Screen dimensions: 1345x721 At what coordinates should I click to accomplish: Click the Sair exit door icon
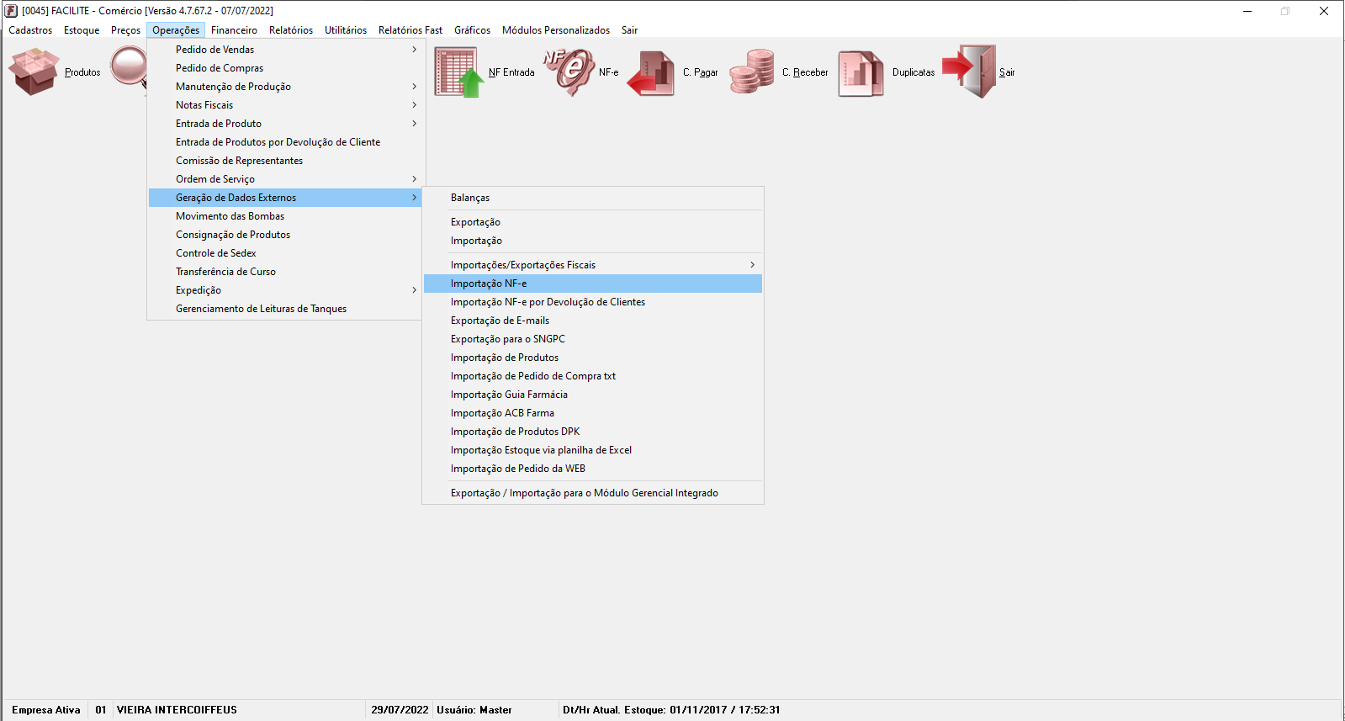pos(969,72)
